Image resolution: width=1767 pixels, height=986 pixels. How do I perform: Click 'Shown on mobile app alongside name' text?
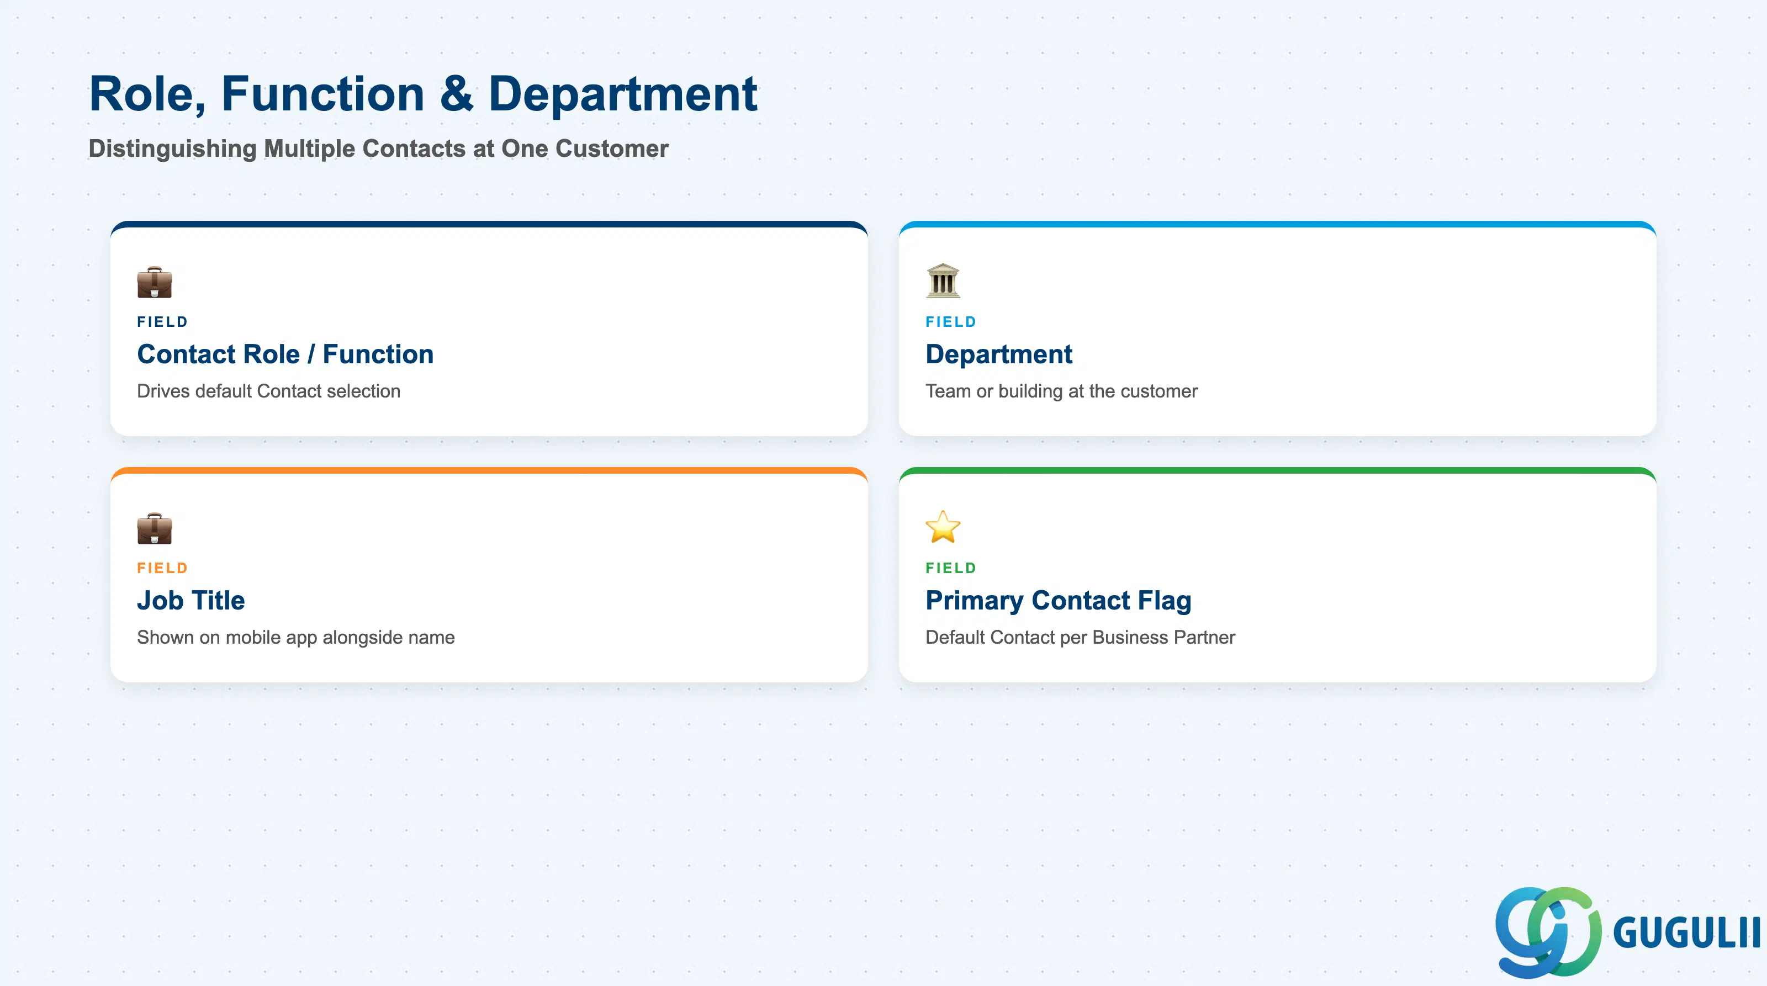[295, 637]
